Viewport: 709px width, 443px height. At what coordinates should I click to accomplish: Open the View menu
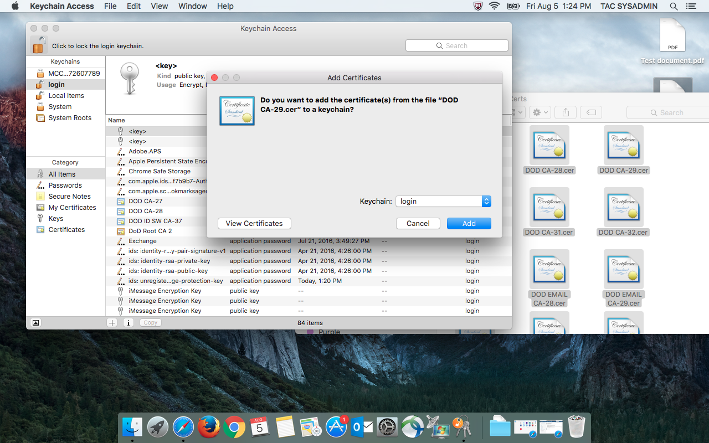coord(160,6)
